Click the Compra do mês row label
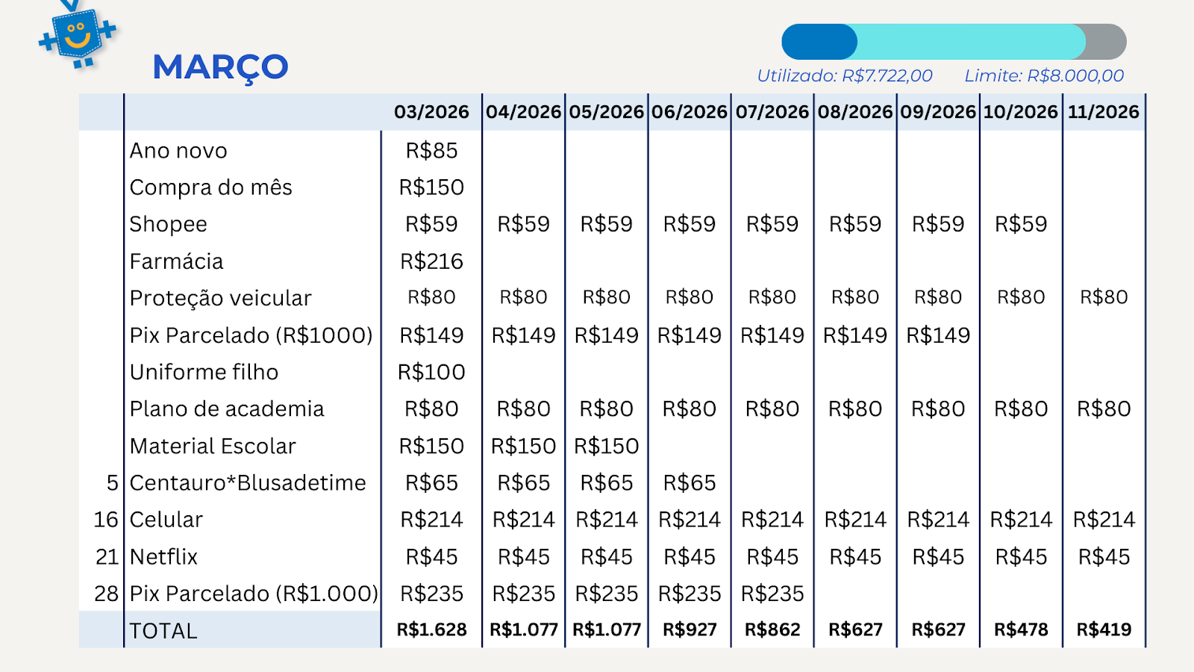 (x=210, y=187)
